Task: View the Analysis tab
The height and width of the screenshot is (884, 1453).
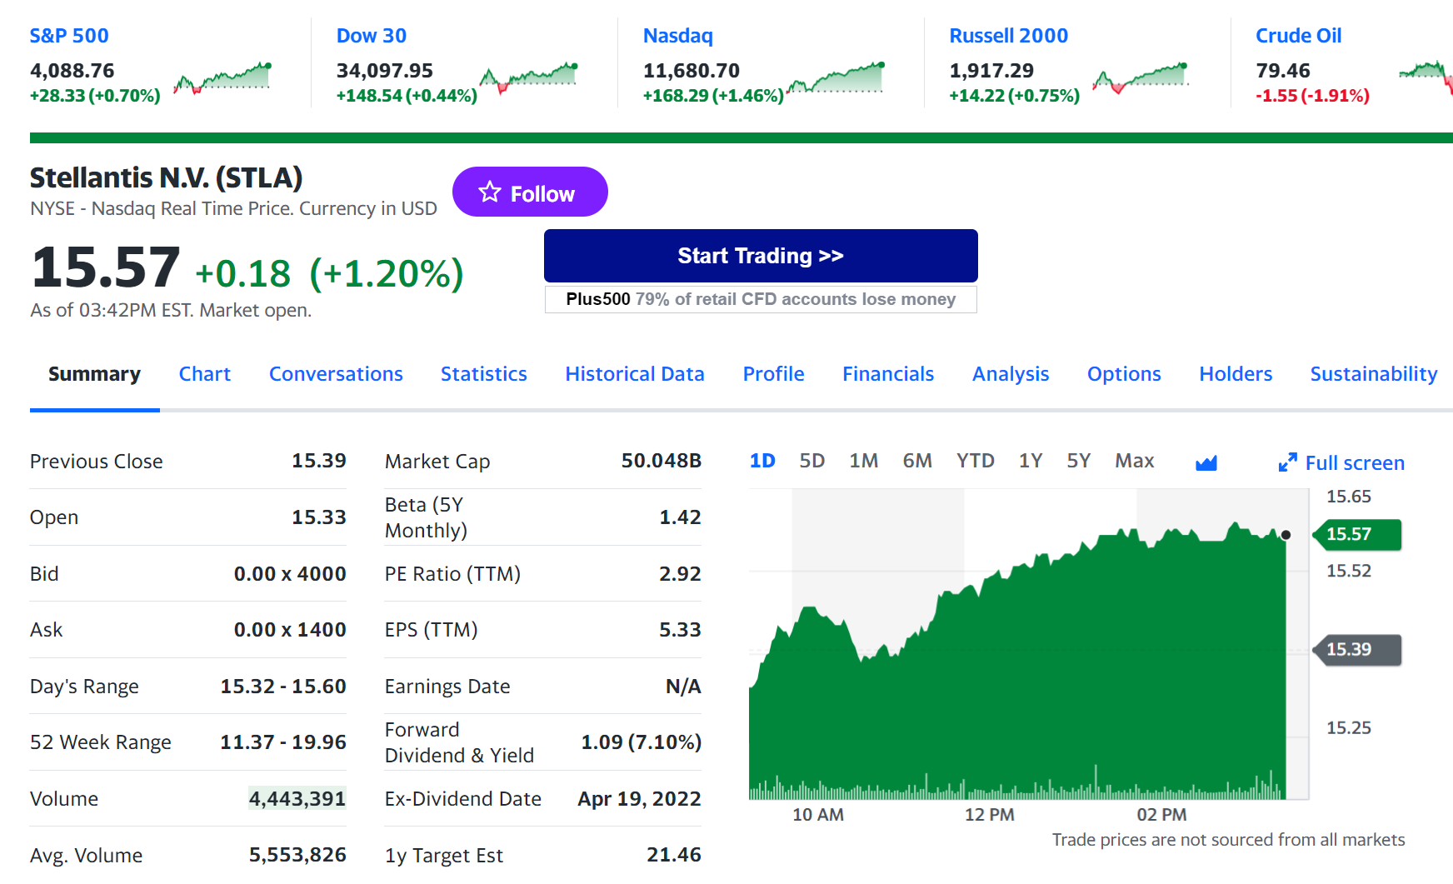Action: pyautogui.click(x=1010, y=374)
